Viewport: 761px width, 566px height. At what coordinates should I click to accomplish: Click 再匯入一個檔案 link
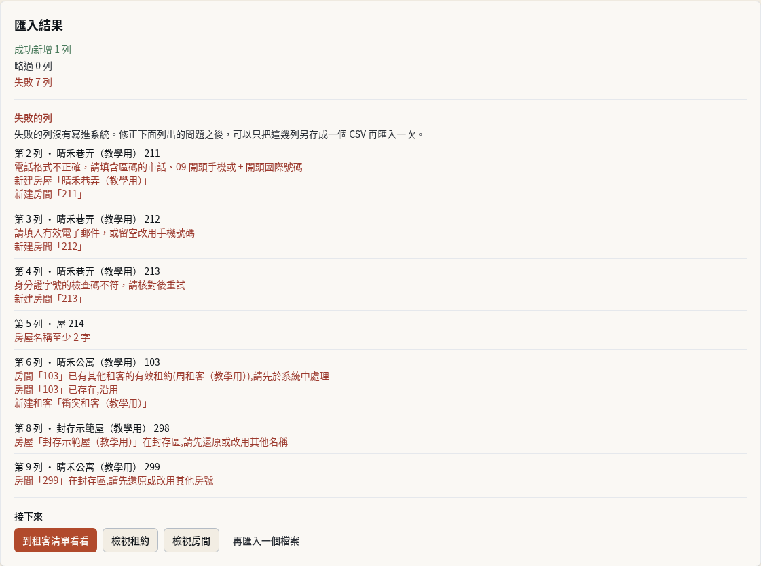click(x=266, y=541)
